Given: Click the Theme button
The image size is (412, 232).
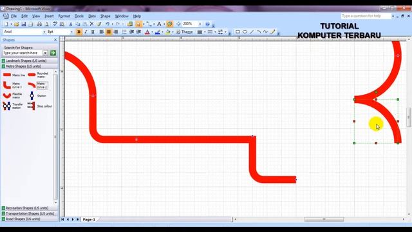Looking at the screenshot, I should pos(185,32).
